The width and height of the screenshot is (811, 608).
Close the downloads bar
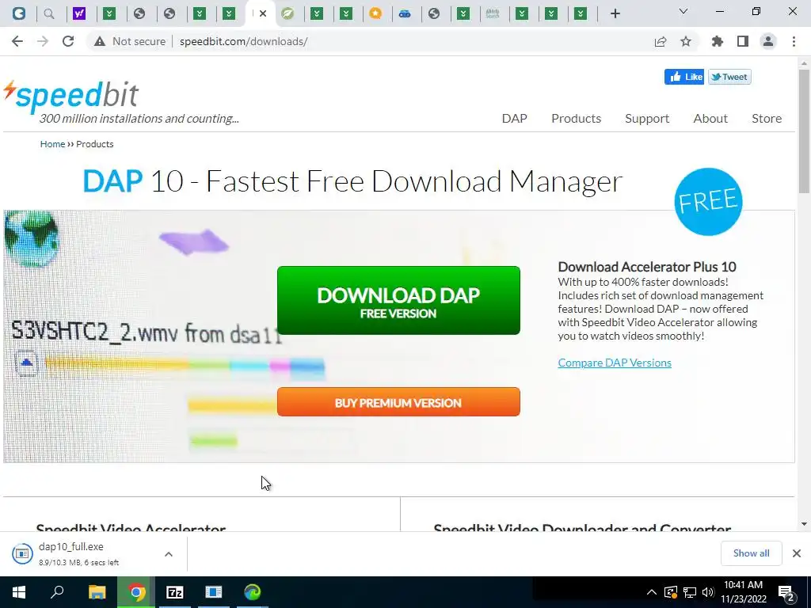[x=797, y=553]
